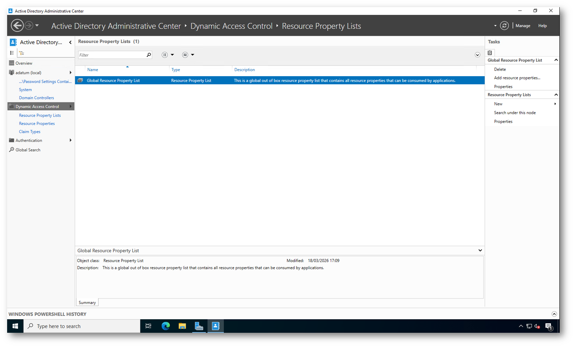This screenshot has width=574, height=347.
Task: Open the Tasks pane clipboard icon
Action: tap(490, 52)
